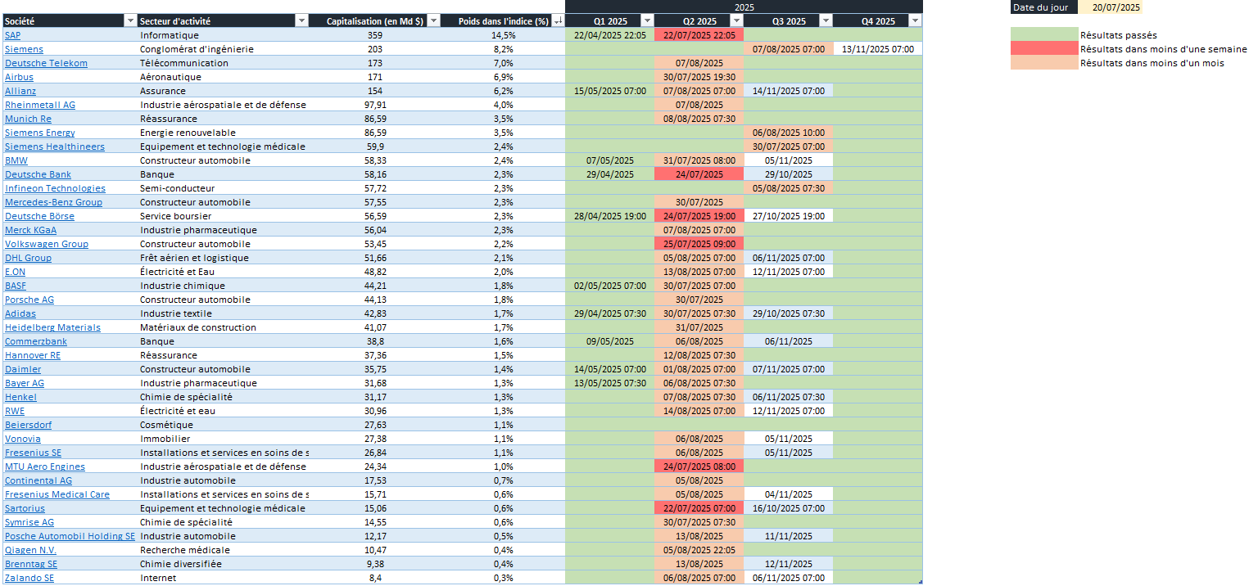
Task: Select the red legend swatch for under one week
Action: pyautogui.click(x=1044, y=48)
